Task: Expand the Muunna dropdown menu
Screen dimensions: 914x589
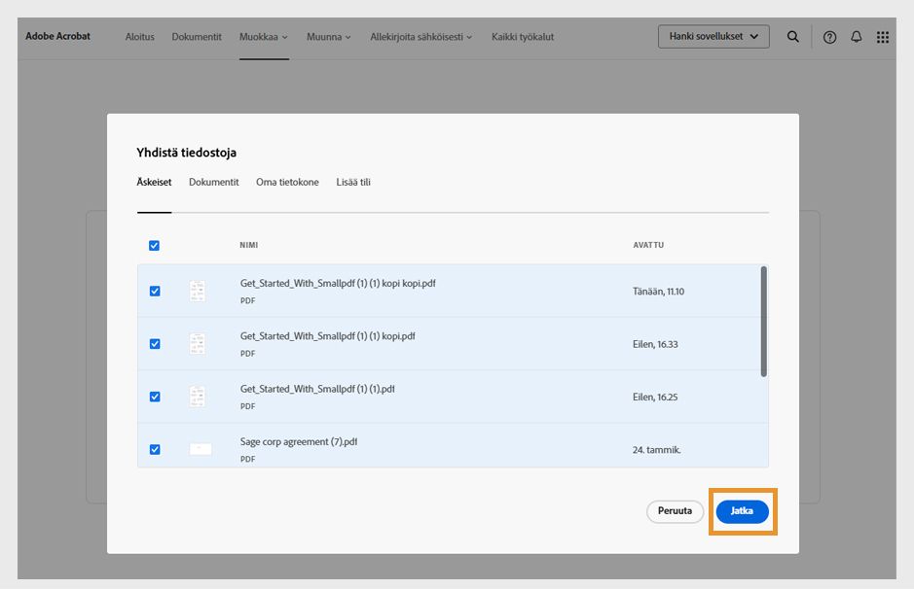Action: coord(329,37)
